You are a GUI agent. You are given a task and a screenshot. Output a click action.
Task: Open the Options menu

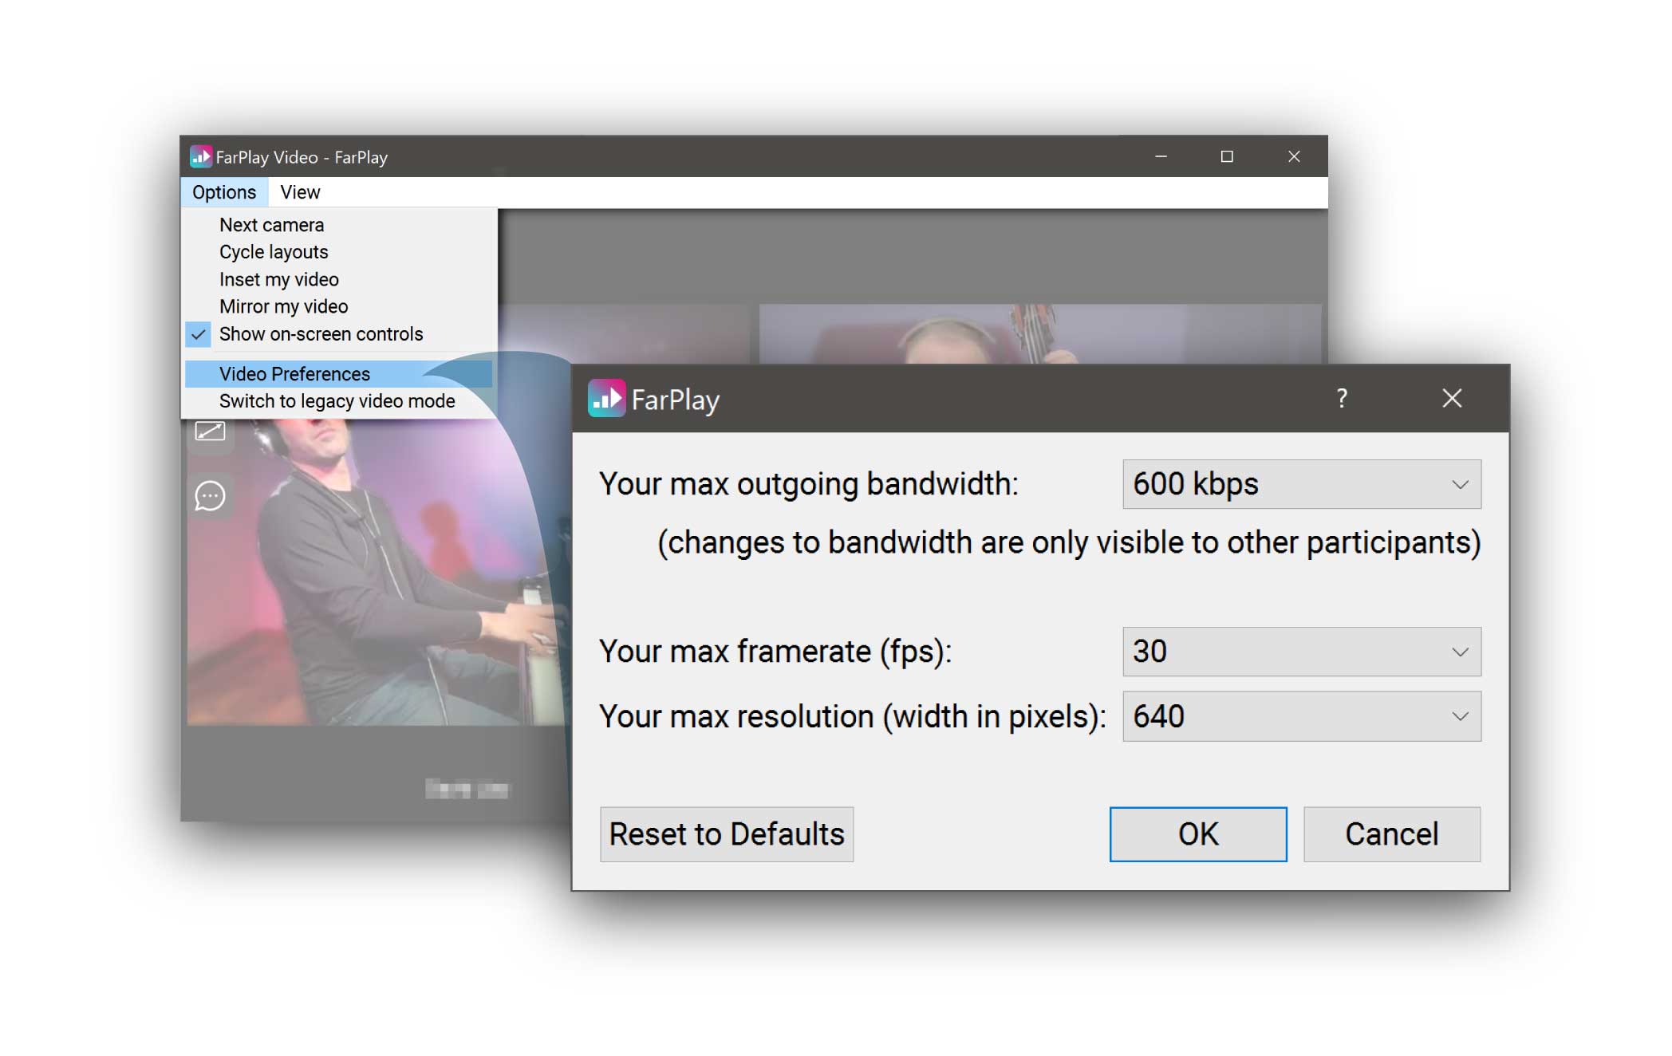(x=224, y=192)
